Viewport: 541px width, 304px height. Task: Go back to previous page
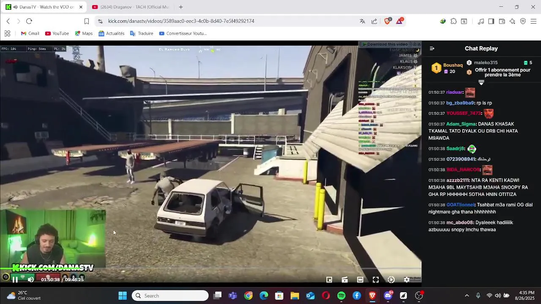tap(8, 21)
